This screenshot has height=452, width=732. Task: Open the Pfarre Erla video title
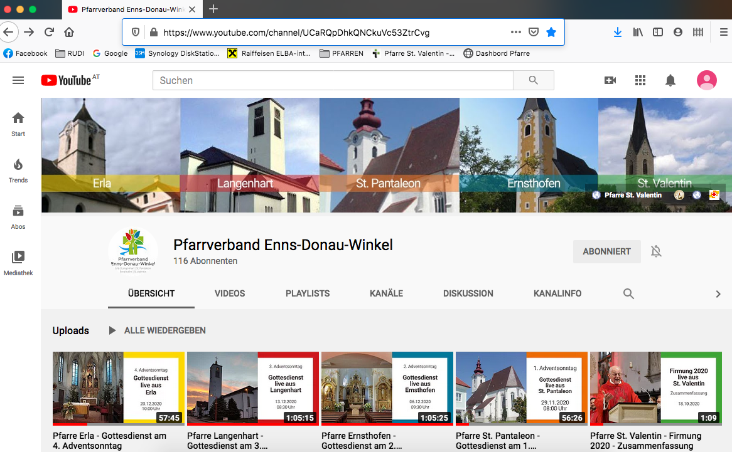pyautogui.click(x=109, y=441)
